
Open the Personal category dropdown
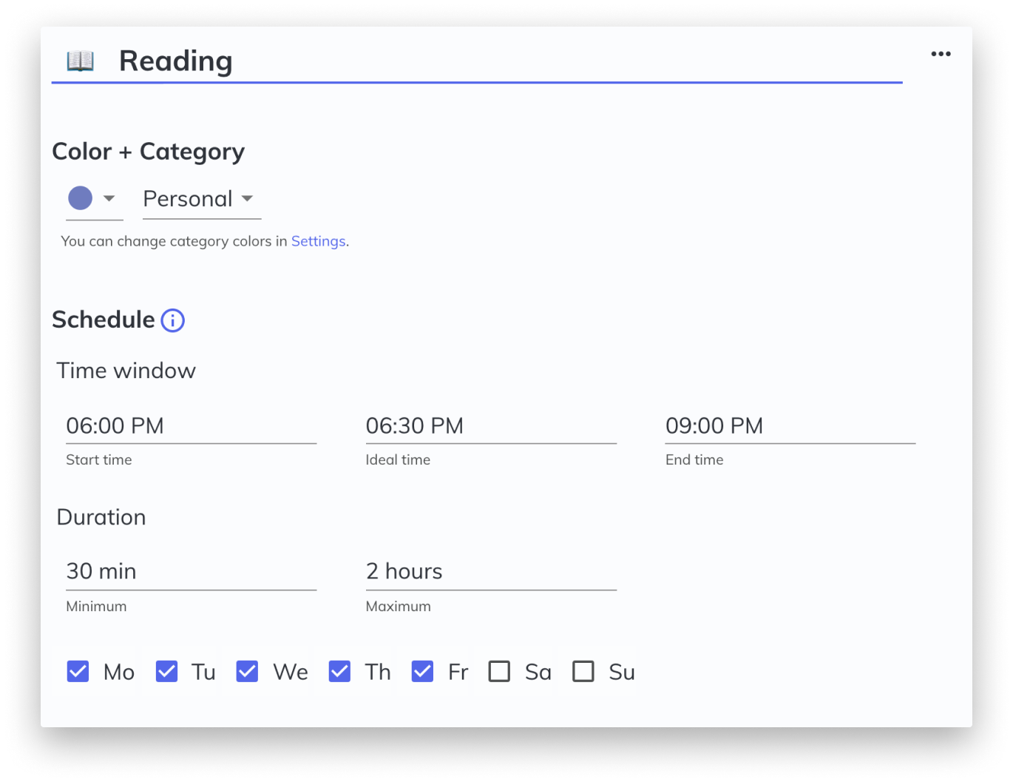(x=201, y=199)
